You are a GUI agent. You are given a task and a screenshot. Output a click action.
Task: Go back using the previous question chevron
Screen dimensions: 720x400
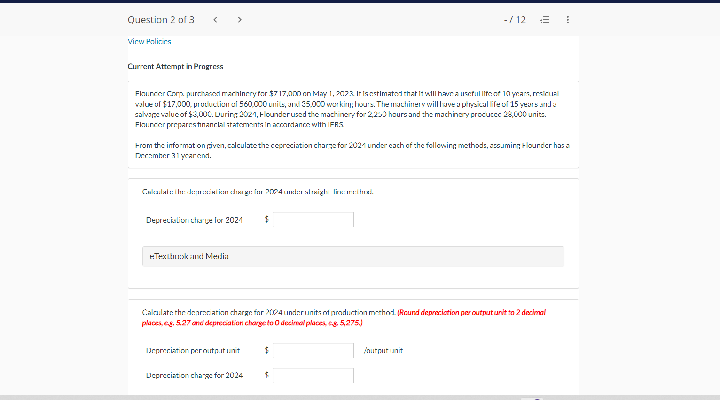point(215,20)
